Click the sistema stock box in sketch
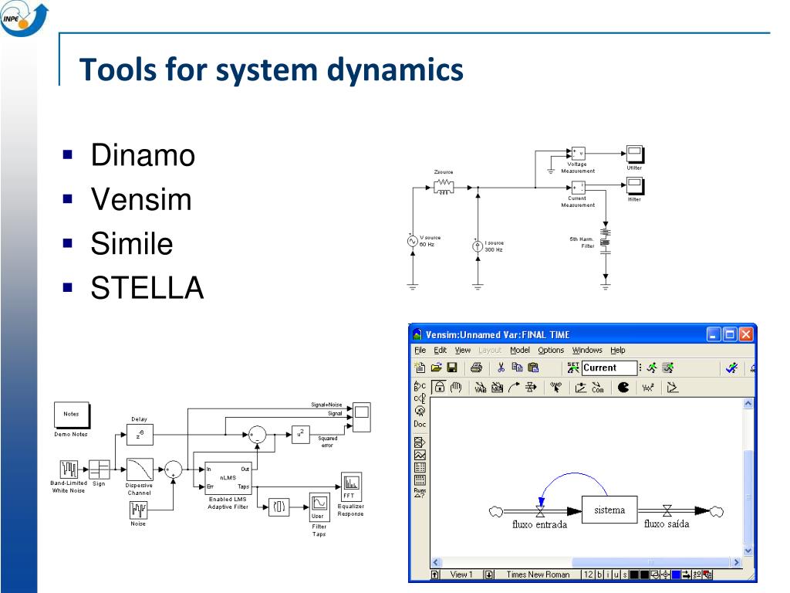Screen dimensions: 790x593 click(609, 510)
